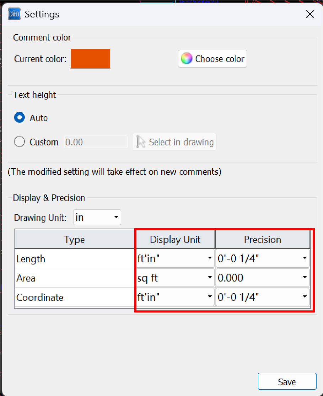
Task: Click the CAD app icon in title bar
Action: (x=14, y=15)
